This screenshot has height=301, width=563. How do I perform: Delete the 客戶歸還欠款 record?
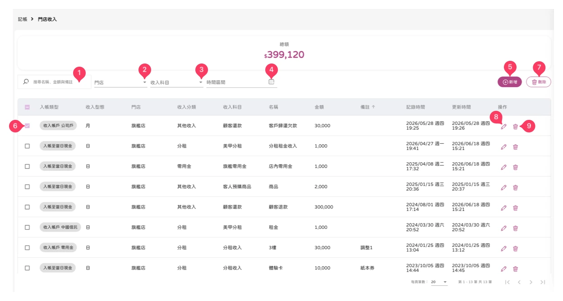click(x=515, y=127)
